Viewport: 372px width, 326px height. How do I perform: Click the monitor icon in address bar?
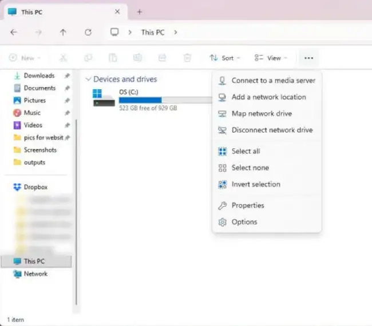[x=114, y=32]
